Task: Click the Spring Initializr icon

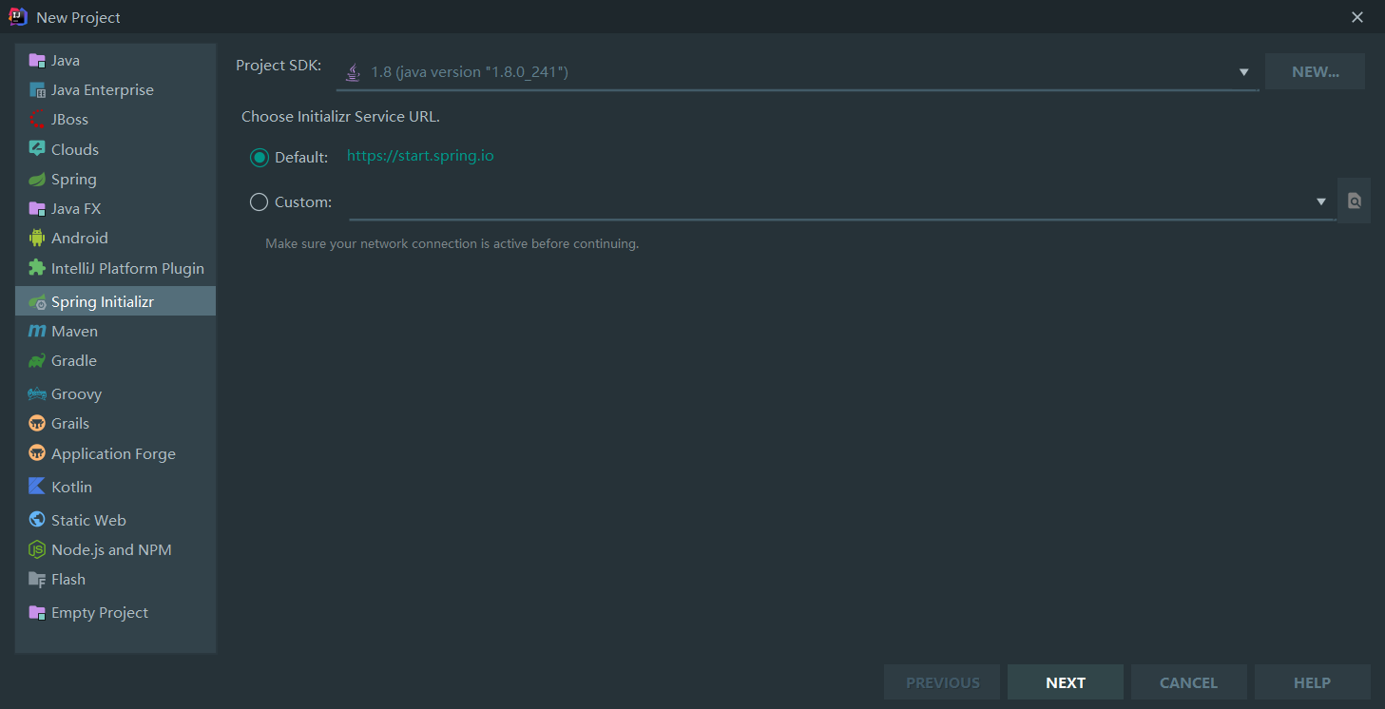Action: point(37,302)
